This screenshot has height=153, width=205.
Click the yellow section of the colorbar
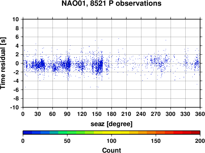point(112,133)
